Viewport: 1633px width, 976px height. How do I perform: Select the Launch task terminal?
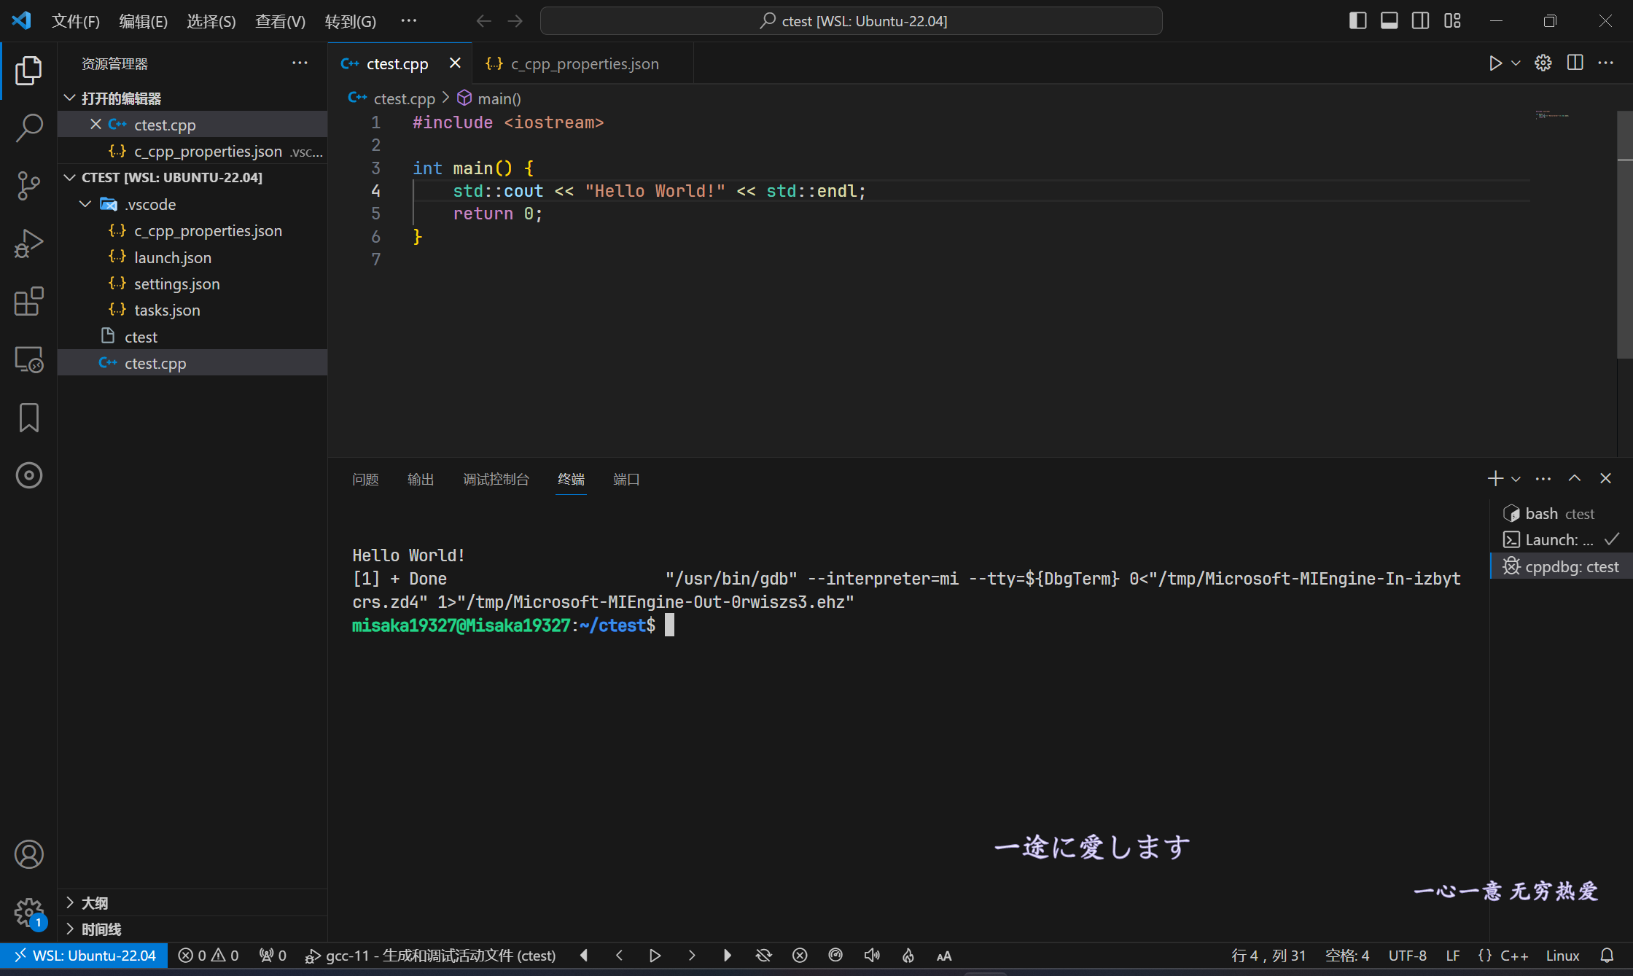click(1560, 540)
